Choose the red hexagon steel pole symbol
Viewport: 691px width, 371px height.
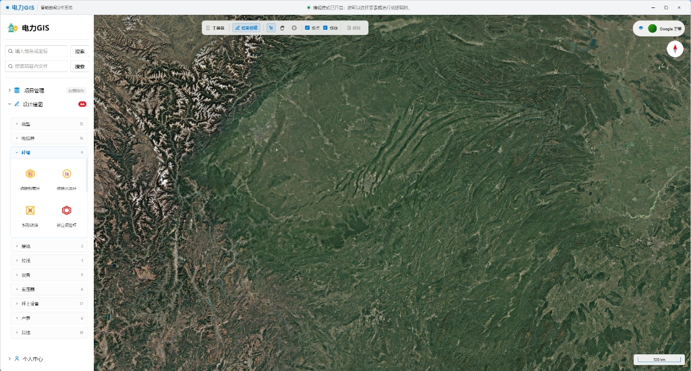(67, 210)
